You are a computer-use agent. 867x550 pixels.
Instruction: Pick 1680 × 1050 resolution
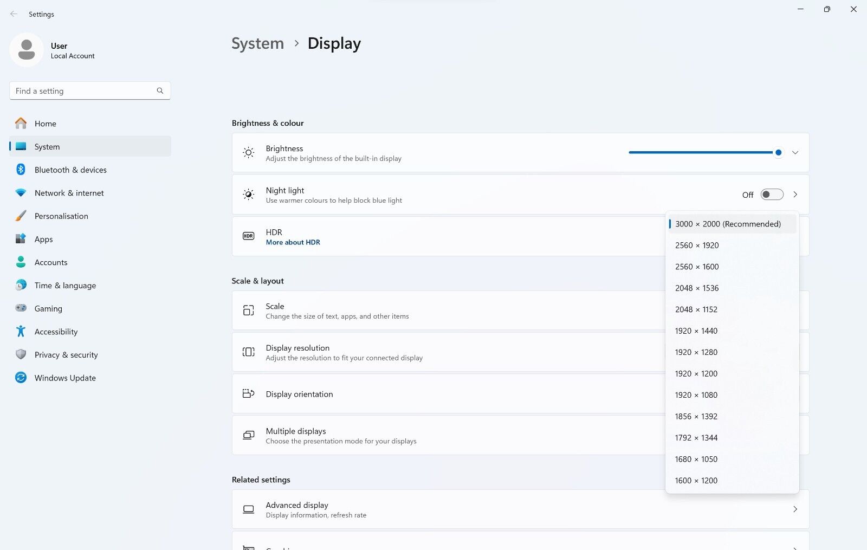[732, 460]
